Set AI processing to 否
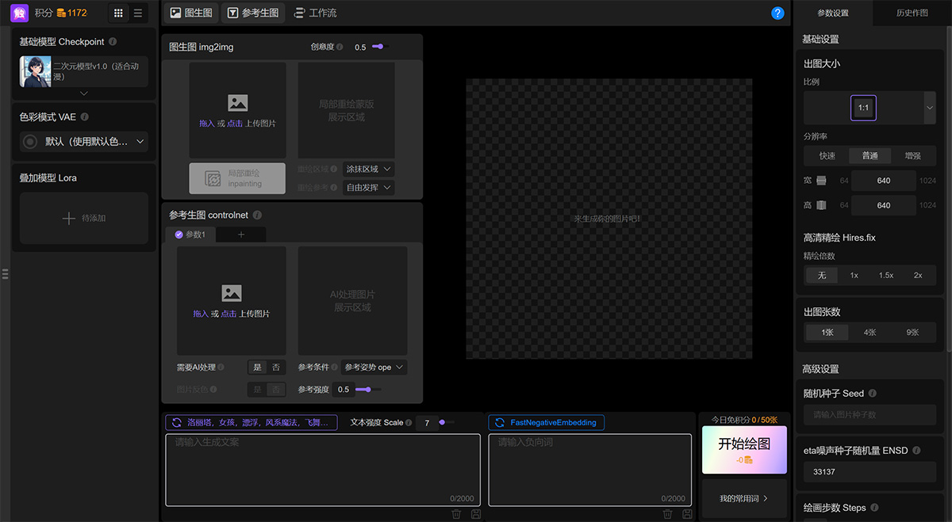The width and height of the screenshot is (952, 522). pyautogui.click(x=276, y=368)
